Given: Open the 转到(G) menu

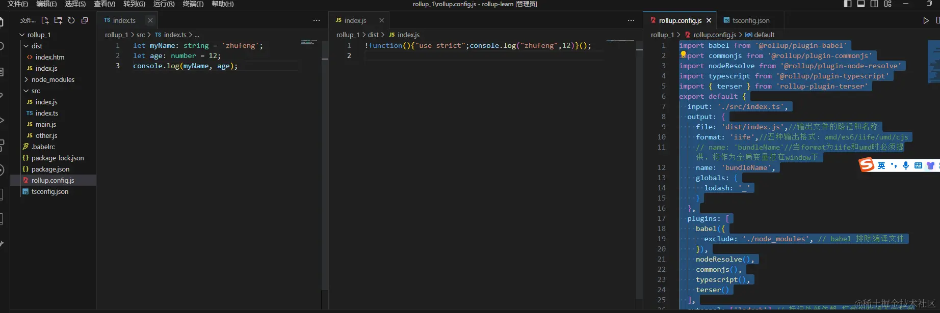Looking at the screenshot, I should click(134, 4).
